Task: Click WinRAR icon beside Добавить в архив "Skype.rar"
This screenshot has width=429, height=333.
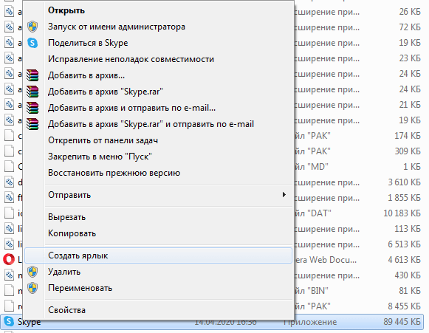Action: pos(32,92)
